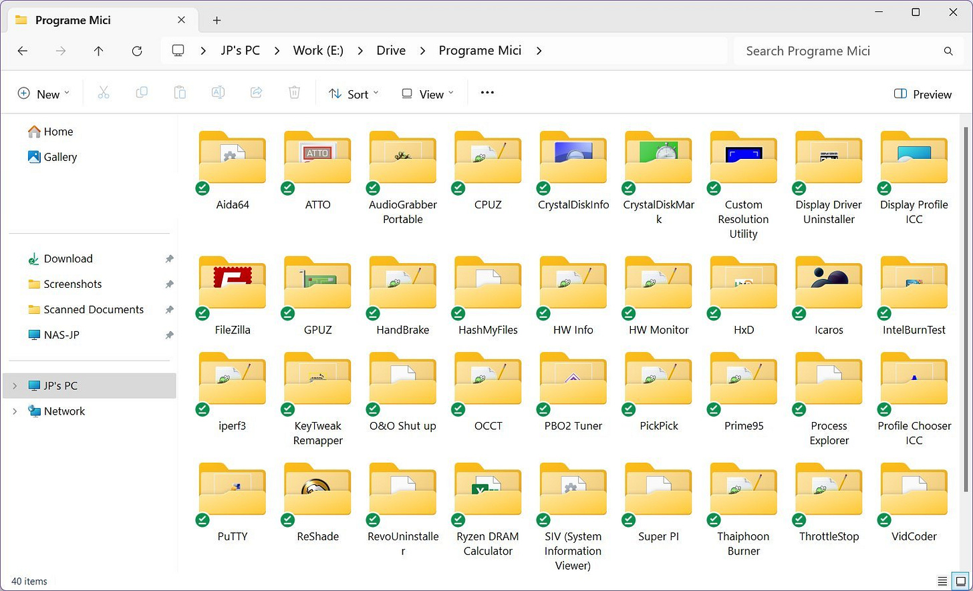This screenshot has width=973, height=591.
Task: Go back to previous folder
Action: pos(23,51)
